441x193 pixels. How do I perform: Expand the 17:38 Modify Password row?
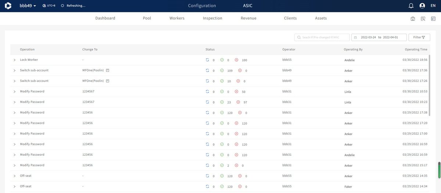point(14,113)
